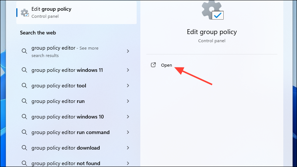This screenshot has height=167, width=297.
Task: Click Open for Edit group policy
Action: (167, 65)
